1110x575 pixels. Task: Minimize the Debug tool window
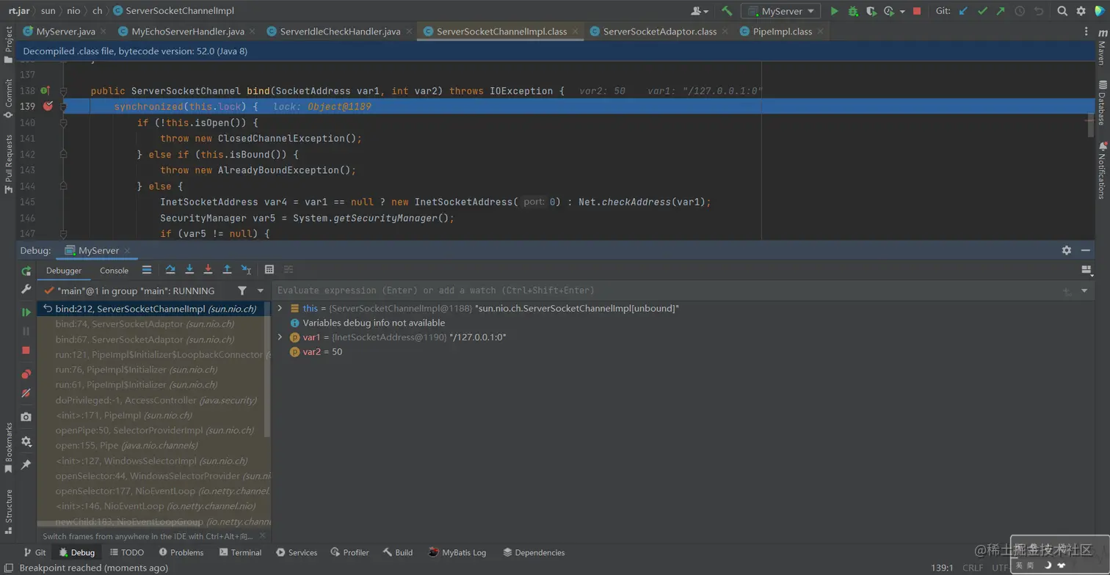pos(1086,250)
